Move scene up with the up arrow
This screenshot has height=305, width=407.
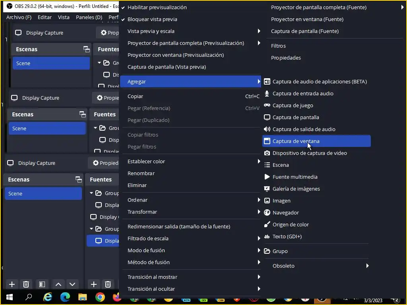[x=58, y=284]
